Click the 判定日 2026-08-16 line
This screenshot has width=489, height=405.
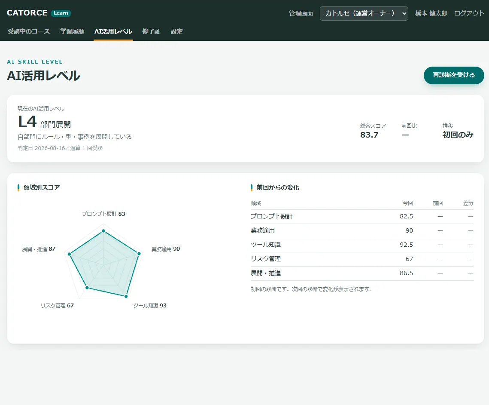60,148
